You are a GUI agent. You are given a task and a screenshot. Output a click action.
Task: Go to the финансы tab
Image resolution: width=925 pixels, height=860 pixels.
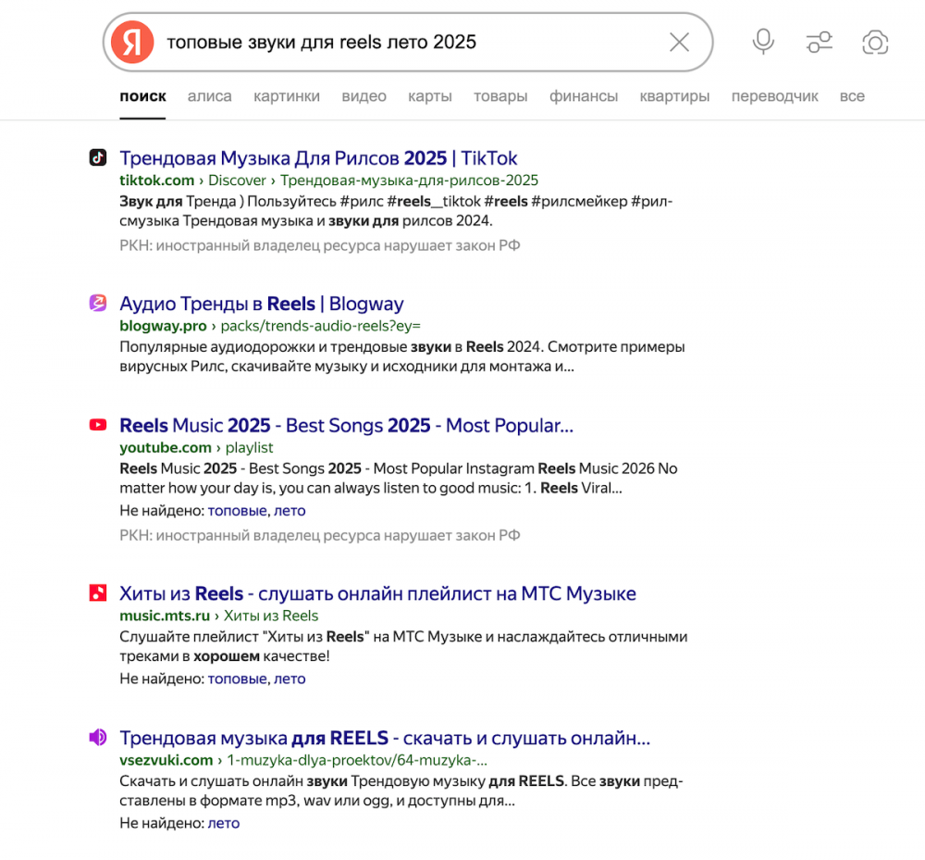584,96
